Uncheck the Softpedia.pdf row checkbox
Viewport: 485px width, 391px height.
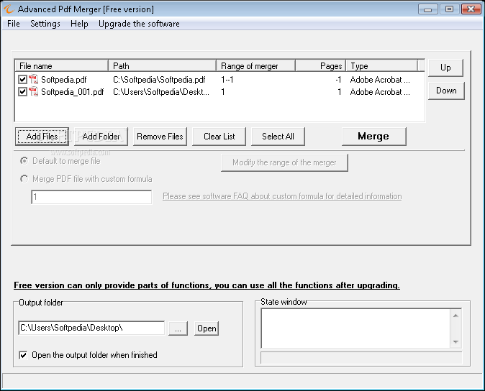coord(22,80)
